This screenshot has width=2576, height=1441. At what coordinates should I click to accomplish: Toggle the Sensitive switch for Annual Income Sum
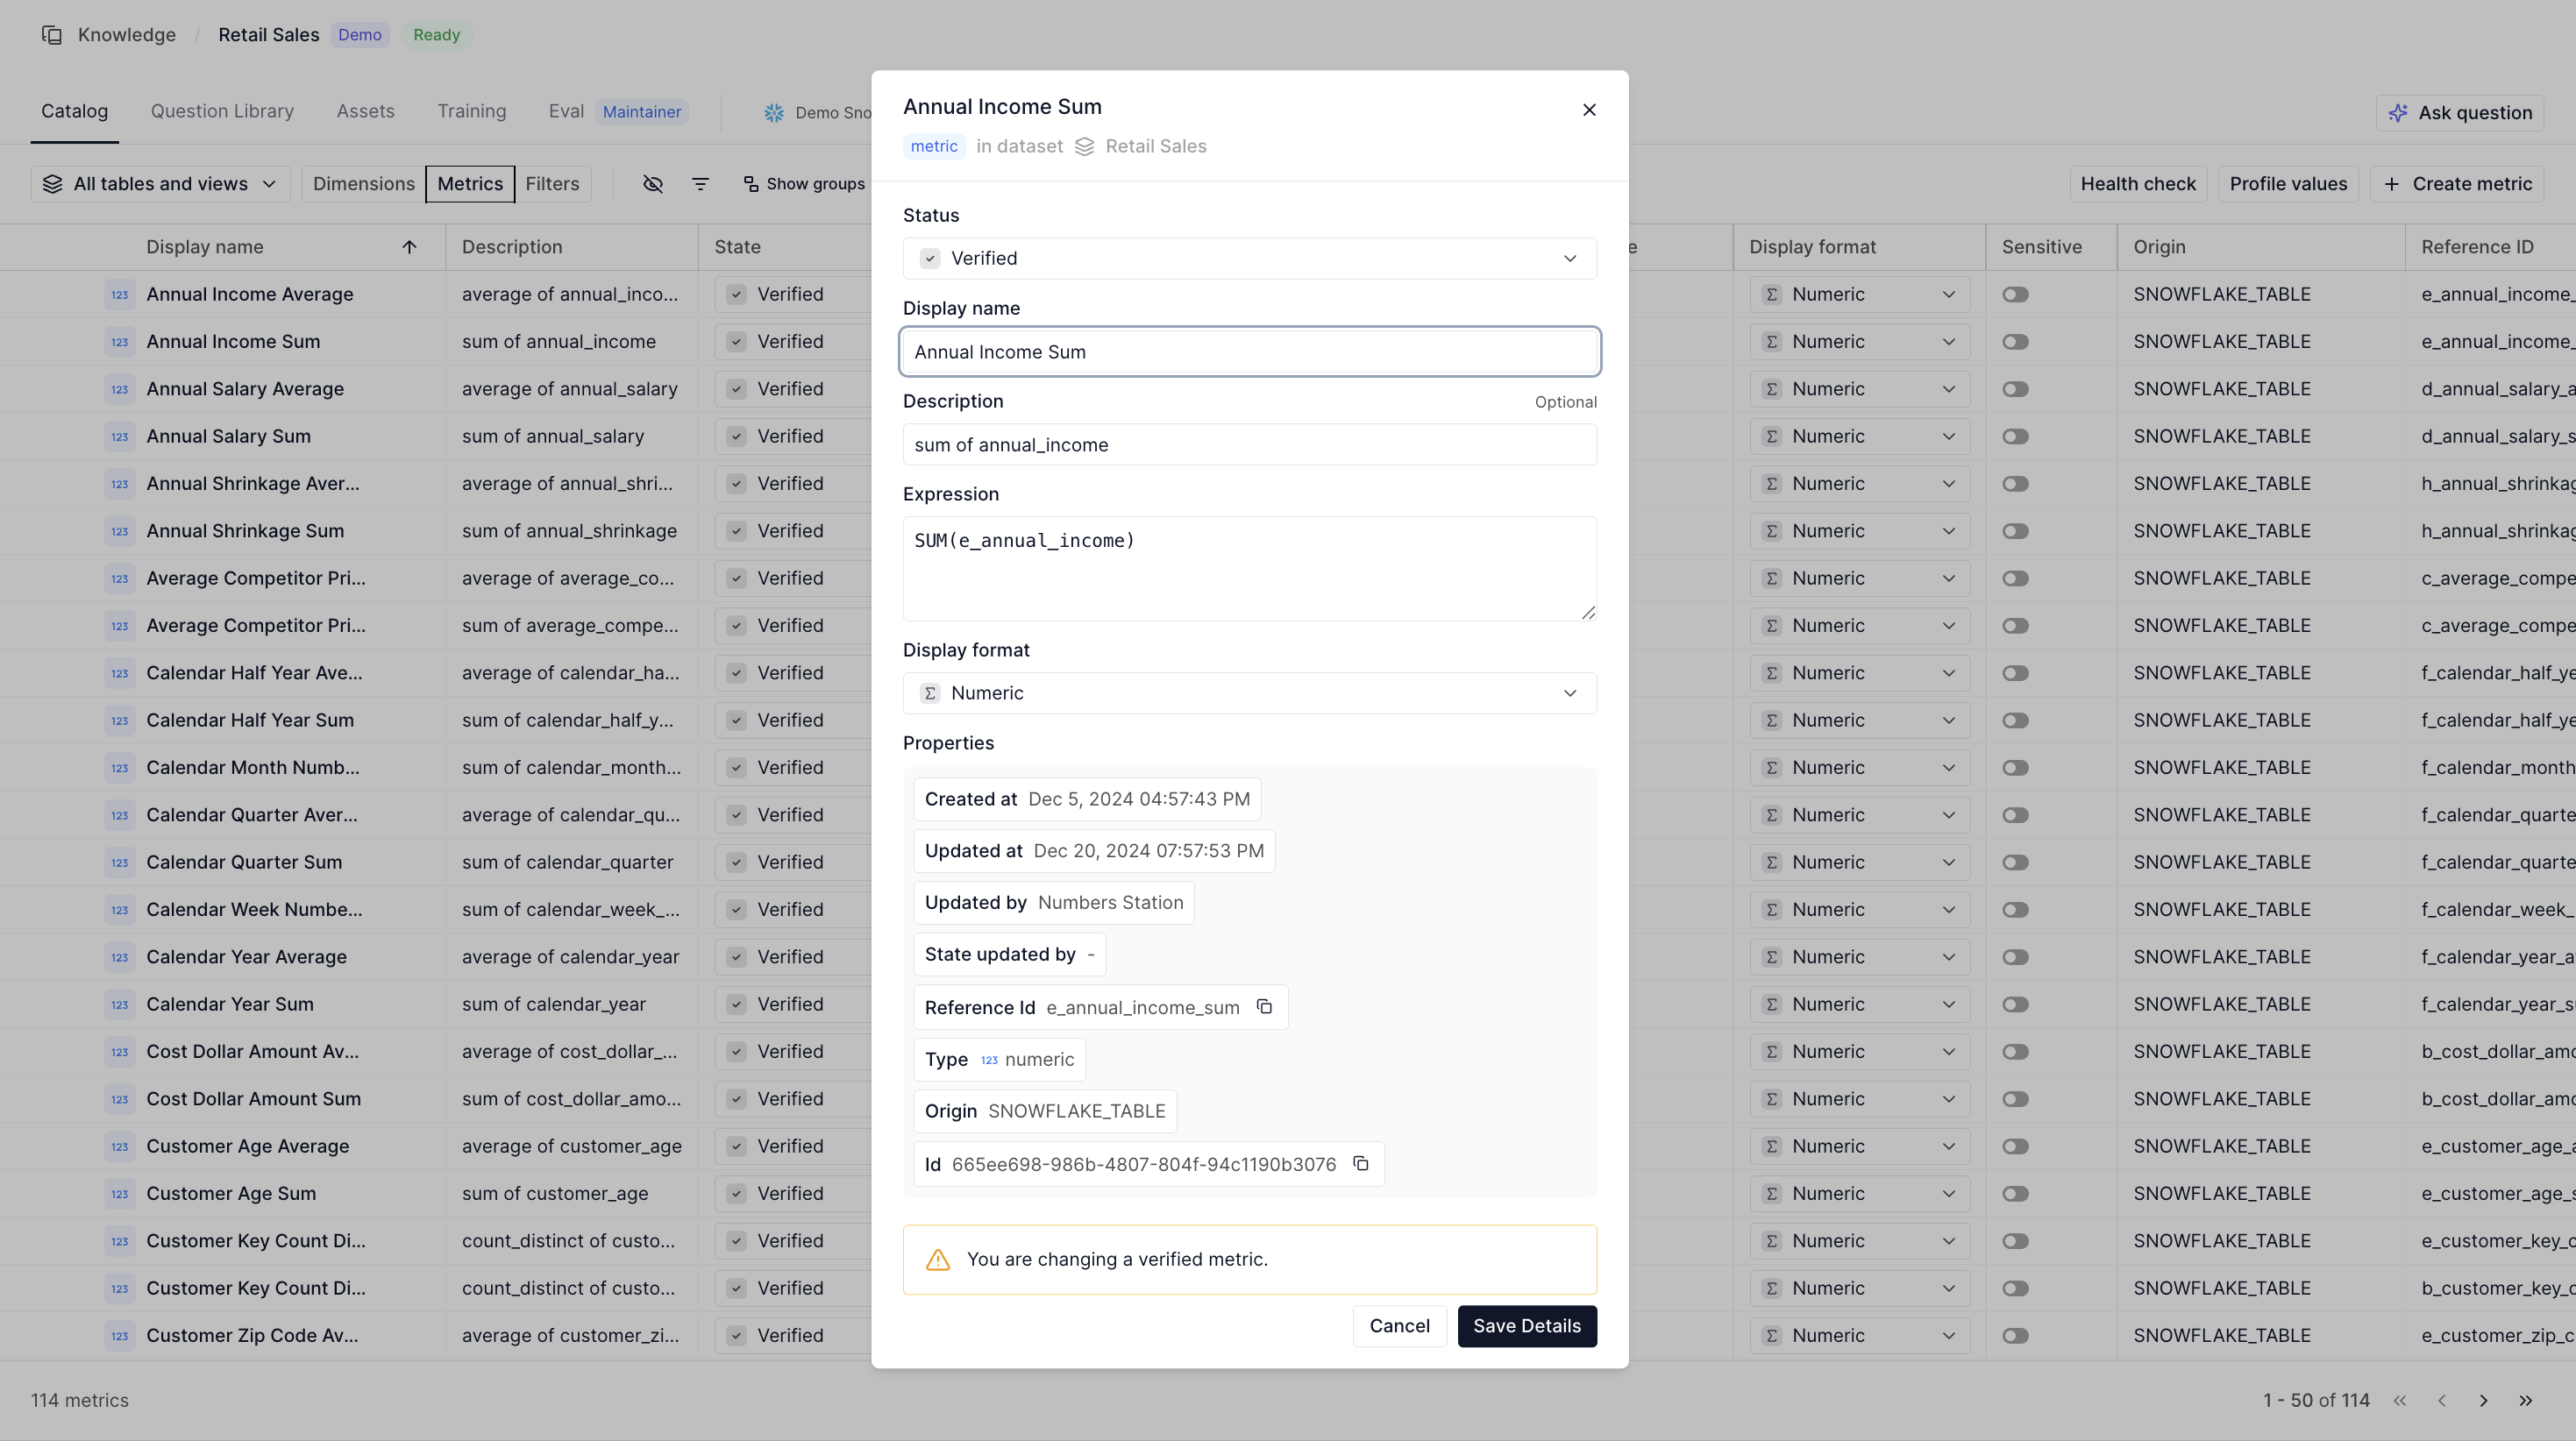coord(2015,341)
